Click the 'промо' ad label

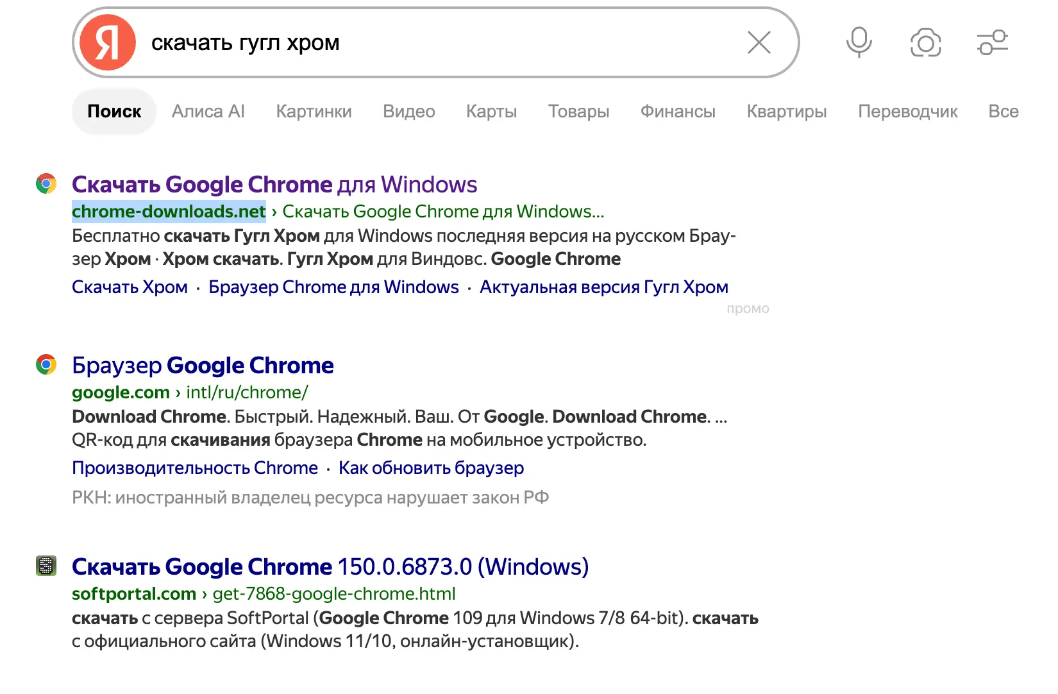(748, 309)
